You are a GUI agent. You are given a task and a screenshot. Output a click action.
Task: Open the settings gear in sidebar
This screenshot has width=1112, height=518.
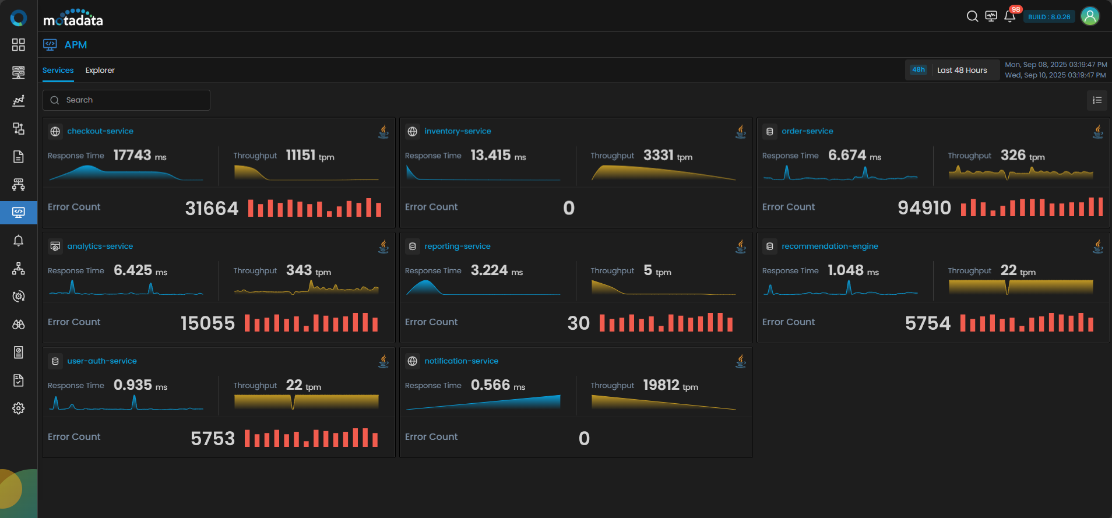tap(19, 408)
